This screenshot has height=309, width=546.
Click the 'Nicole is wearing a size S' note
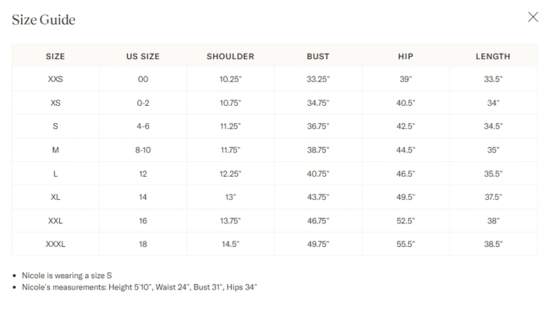[x=67, y=276]
